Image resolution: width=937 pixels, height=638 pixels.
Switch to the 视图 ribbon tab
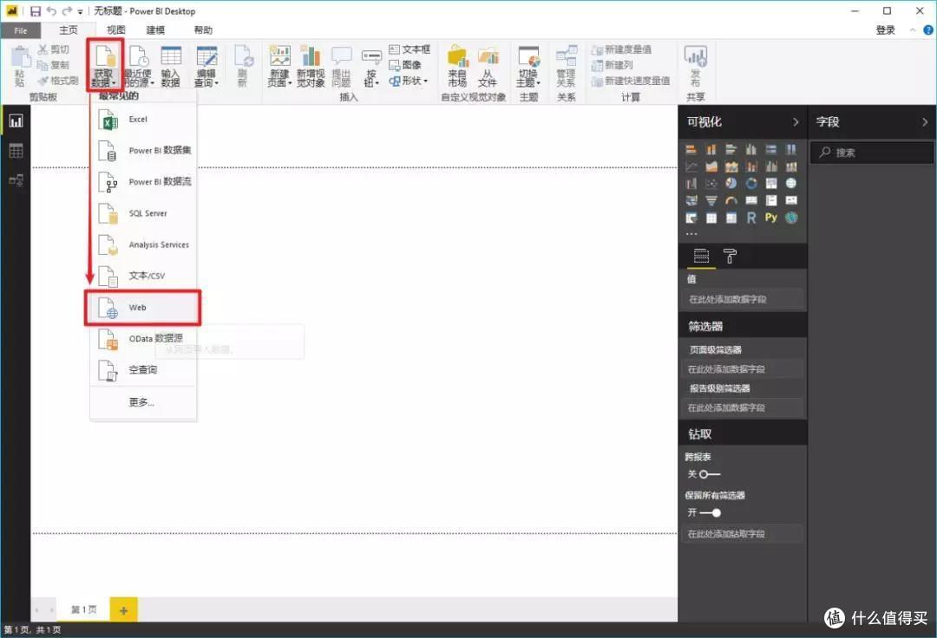tap(116, 29)
